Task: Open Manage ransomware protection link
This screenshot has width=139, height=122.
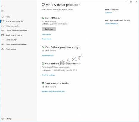Action: (x=53, y=91)
